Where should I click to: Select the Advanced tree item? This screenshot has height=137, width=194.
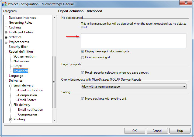click(20, 71)
